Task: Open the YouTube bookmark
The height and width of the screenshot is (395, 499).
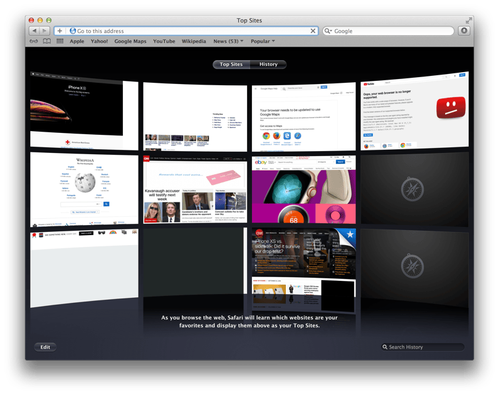Action: tap(164, 41)
